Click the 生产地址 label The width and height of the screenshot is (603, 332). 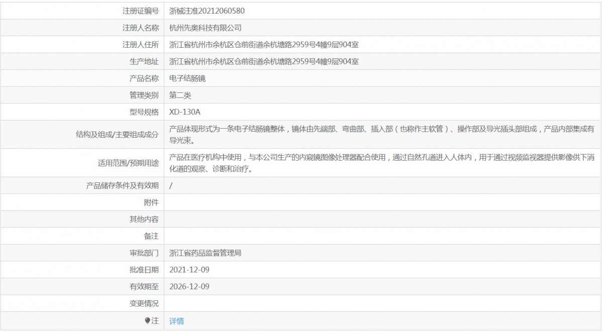tap(144, 62)
